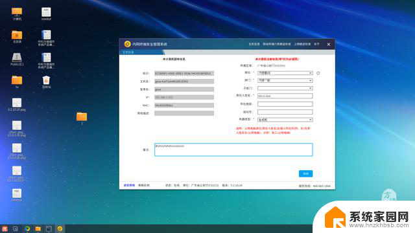
Task: Click the 房间号 room number field
Action: (285, 112)
